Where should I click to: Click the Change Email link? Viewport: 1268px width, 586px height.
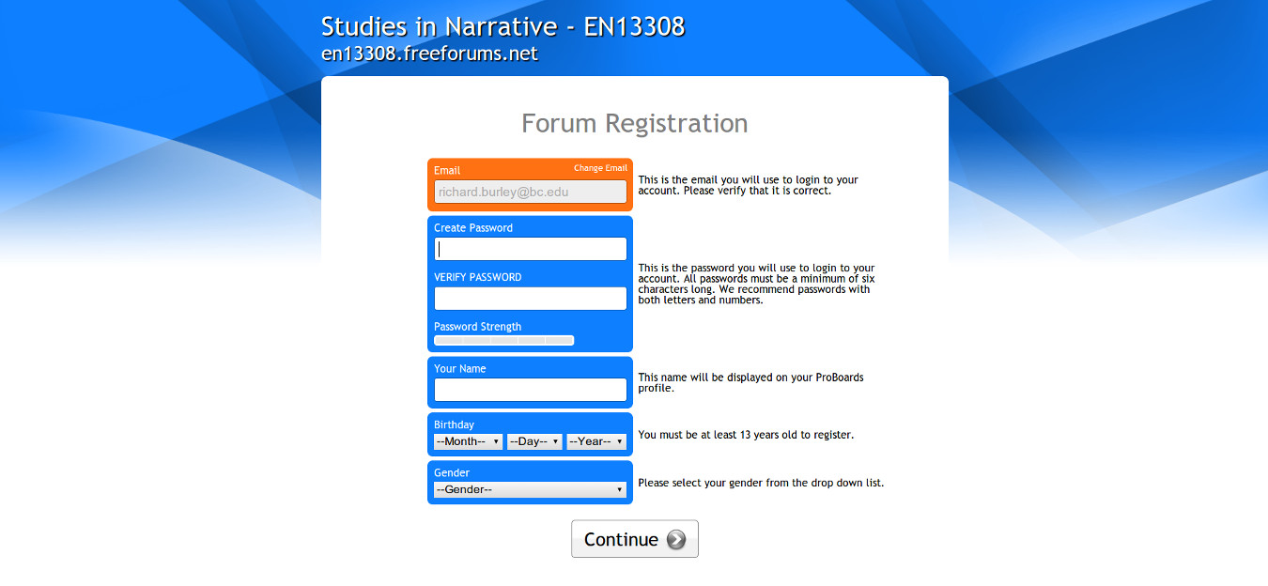click(600, 168)
